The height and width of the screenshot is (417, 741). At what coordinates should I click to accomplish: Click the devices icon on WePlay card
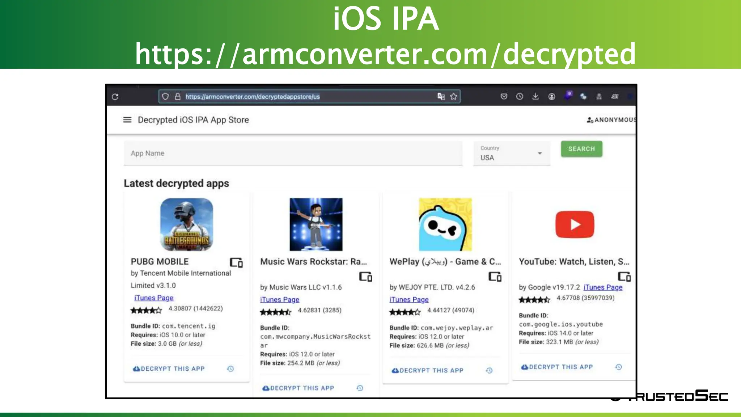495,277
